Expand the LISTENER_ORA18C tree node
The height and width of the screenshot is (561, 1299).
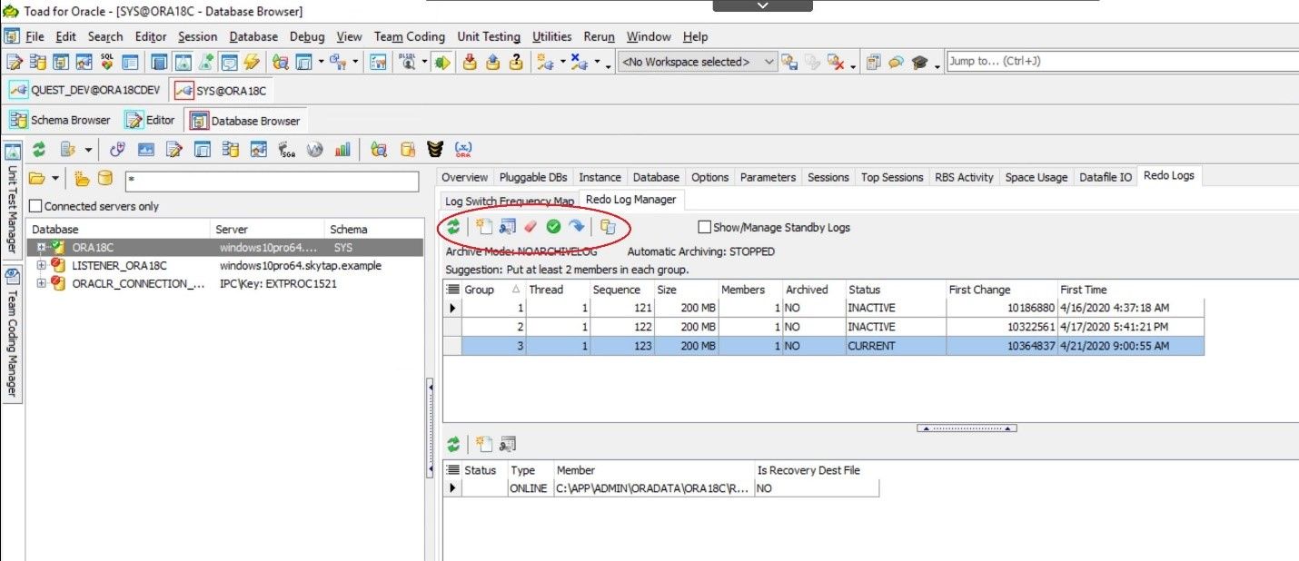click(x=41, y=265)
